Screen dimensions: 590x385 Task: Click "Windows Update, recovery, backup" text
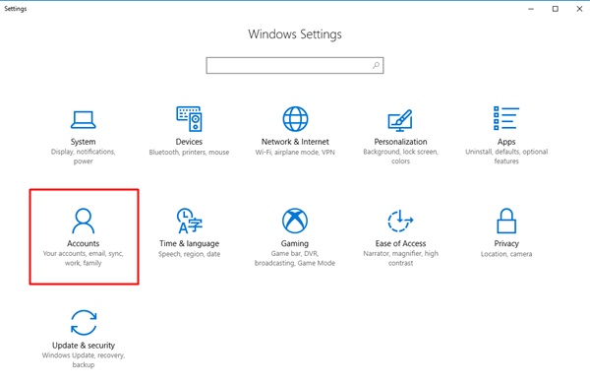click(84, 359)
